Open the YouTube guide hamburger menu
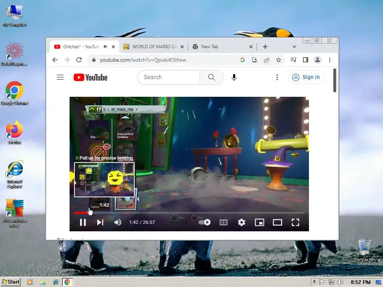The height and width of the screenshot is (287, 383). [x=60, y=77]
